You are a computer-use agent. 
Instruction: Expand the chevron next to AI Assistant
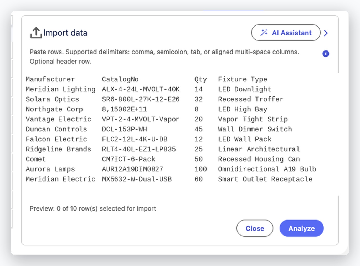coord(326,33)
